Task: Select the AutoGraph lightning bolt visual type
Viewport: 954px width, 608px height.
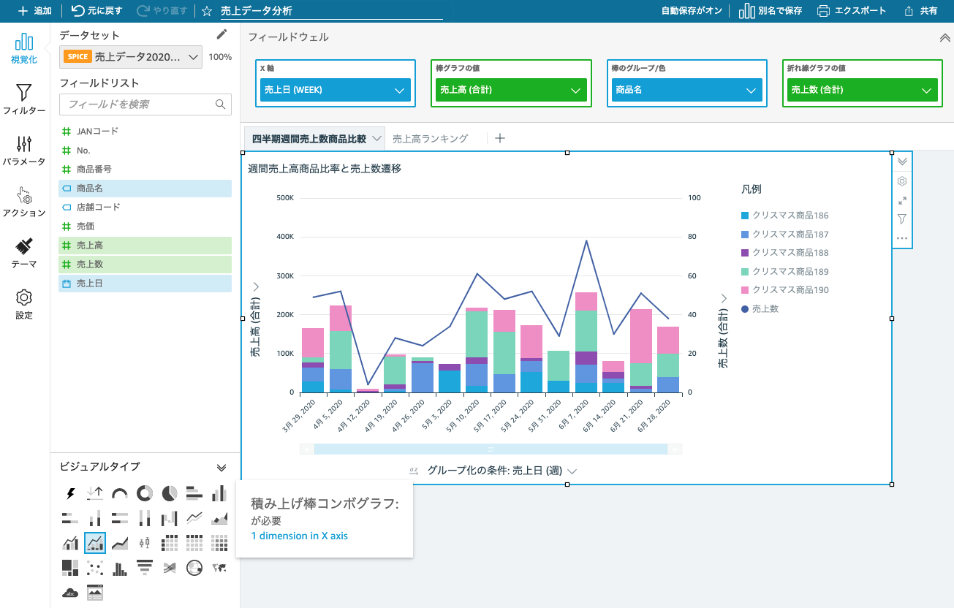Action: click(x=71, y=493)
